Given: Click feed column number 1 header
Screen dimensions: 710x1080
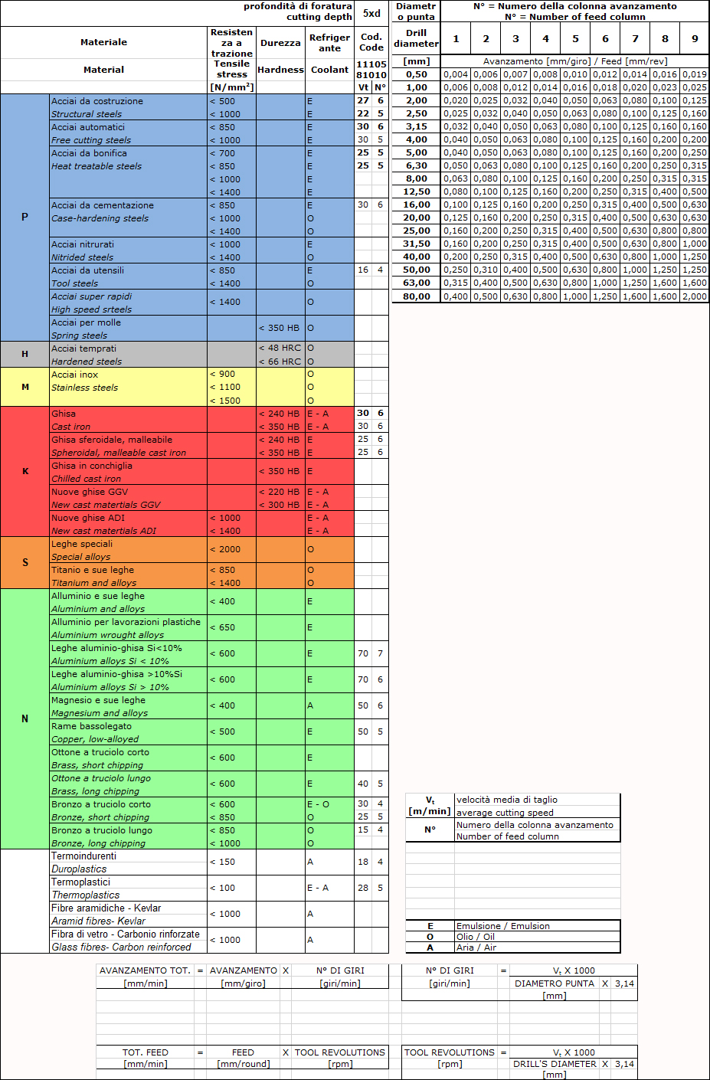Looking at the screenshot, I should (x=456, y=38).
